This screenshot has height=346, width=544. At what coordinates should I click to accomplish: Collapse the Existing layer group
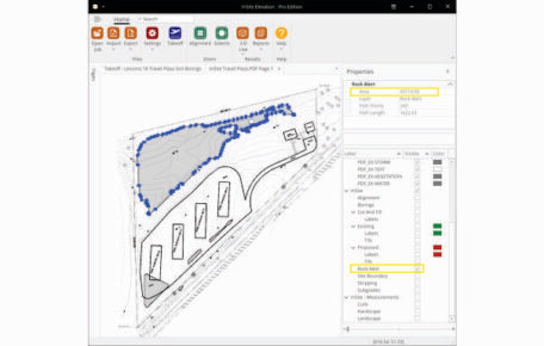[353, 225]
